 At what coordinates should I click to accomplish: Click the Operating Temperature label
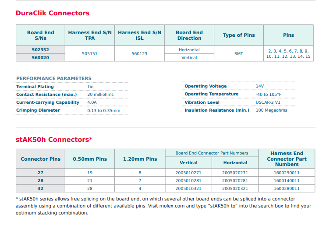click(211, 94)
